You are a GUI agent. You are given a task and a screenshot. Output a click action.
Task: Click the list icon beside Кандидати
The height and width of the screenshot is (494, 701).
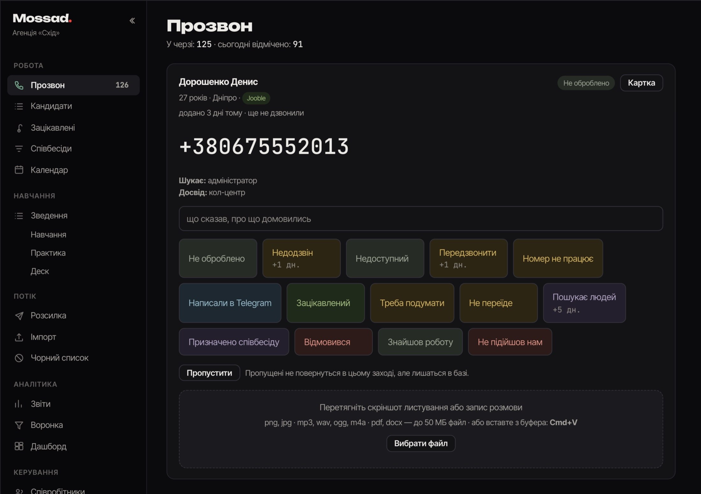pyautogui.click(x=19, y=106)
